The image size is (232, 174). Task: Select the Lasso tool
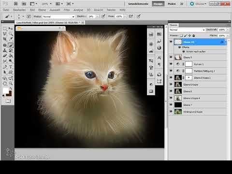click(x=5, y=34)
